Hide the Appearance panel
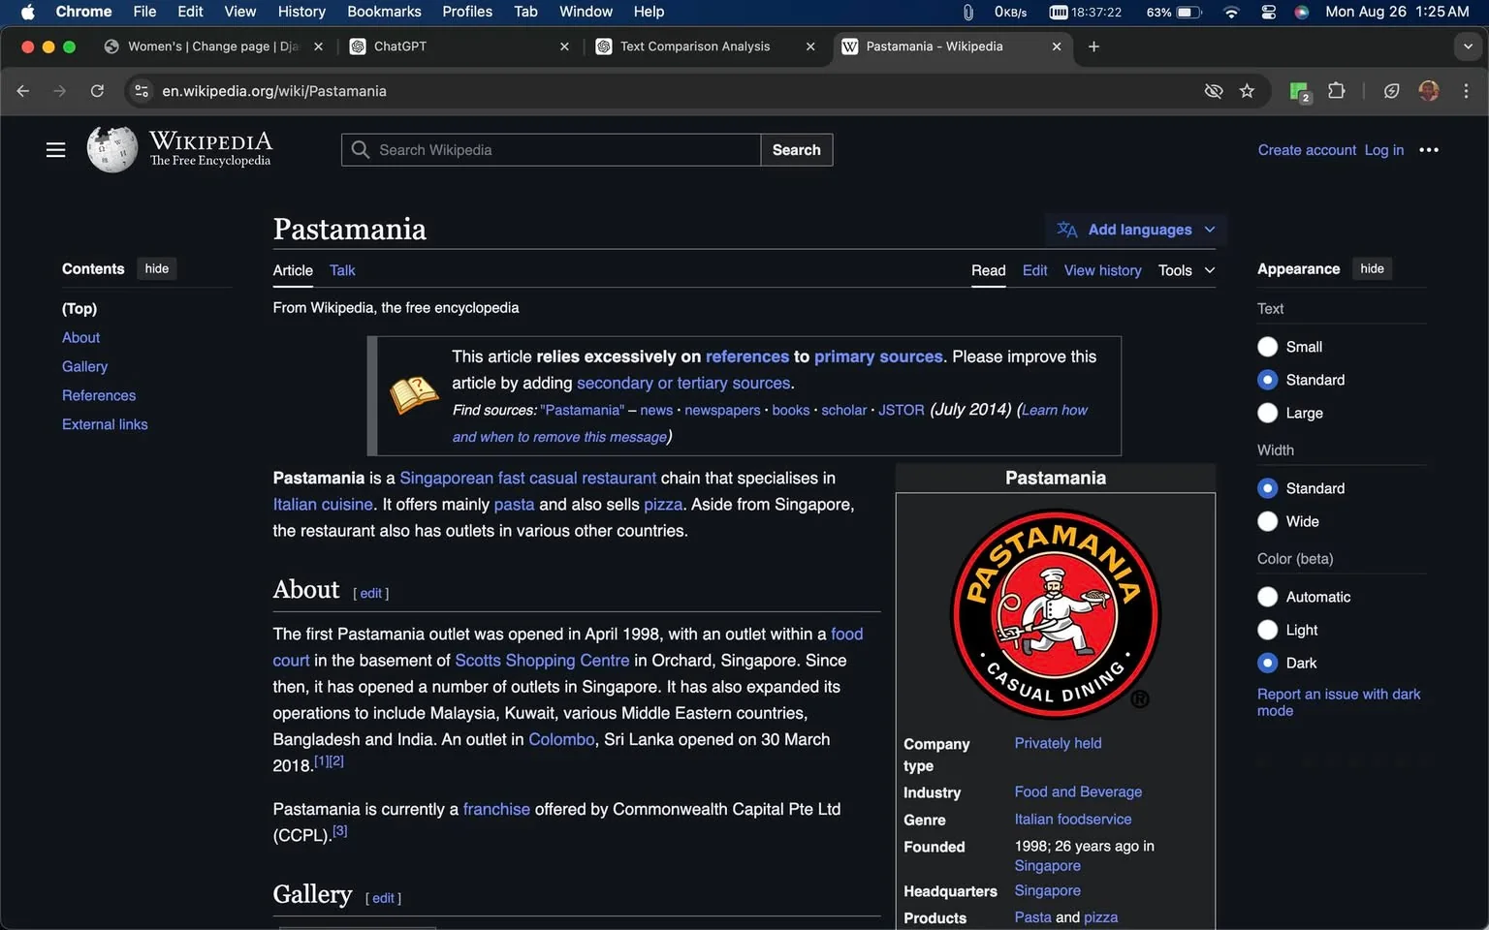 pos(1372,268)
